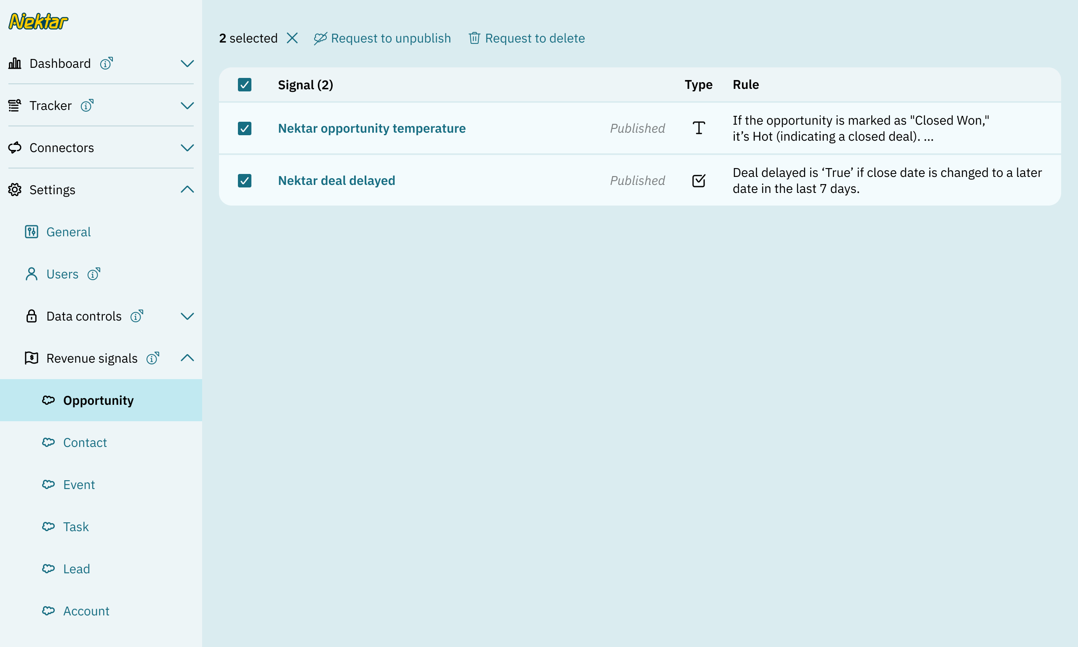
Task: Open the Users info link icon
Action: (x=93, y=274)
